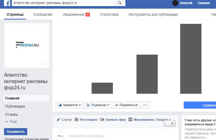Click the video camera Прямой эфир icon
The width and height of the screenshot is (216, 140).
pyautogui.click(x=102, y=119)
